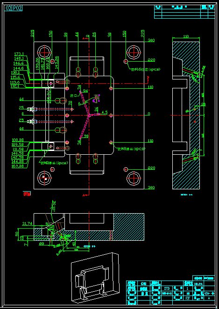The height and width of the screenshot is (309, 219).
Task: Select the vertical "143.26" dimension text
Action: tap(57, 63)
